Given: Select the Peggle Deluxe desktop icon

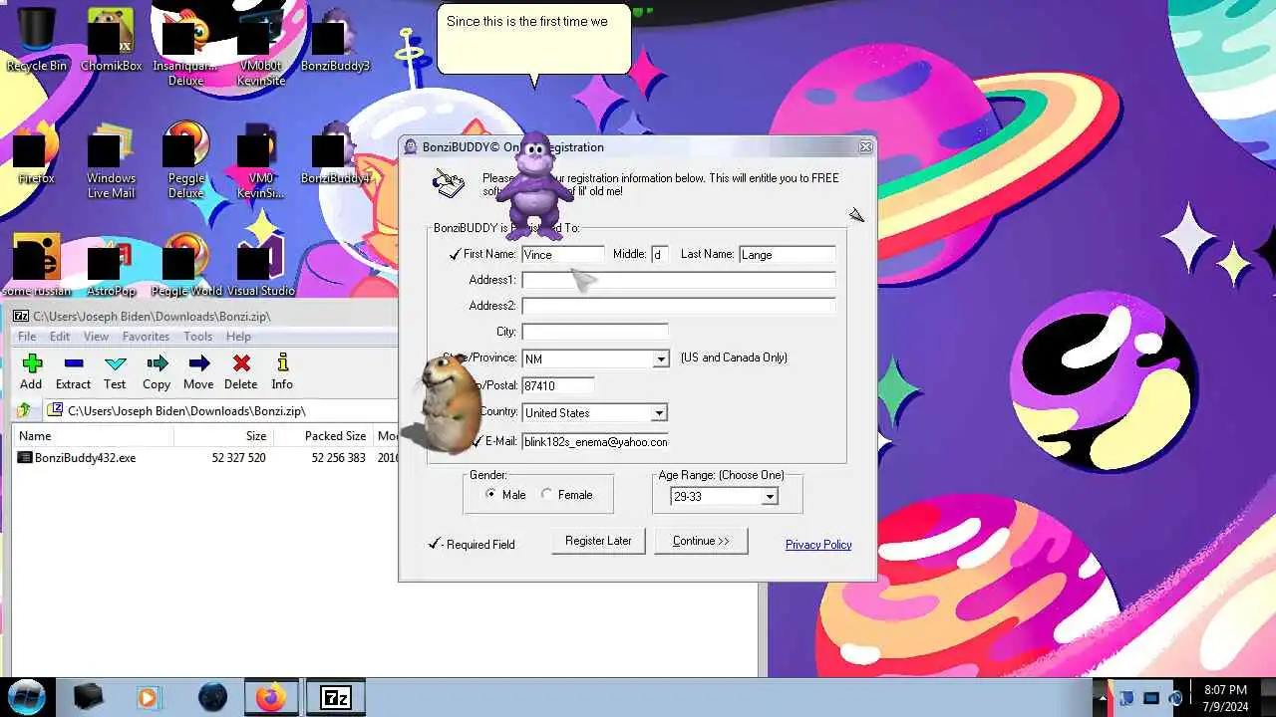Looking at the screenshot, I should point(185,159).
